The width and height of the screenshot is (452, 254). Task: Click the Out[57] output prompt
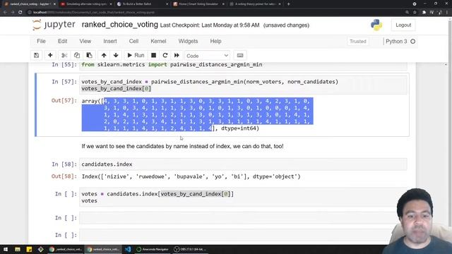coord(64,100)
